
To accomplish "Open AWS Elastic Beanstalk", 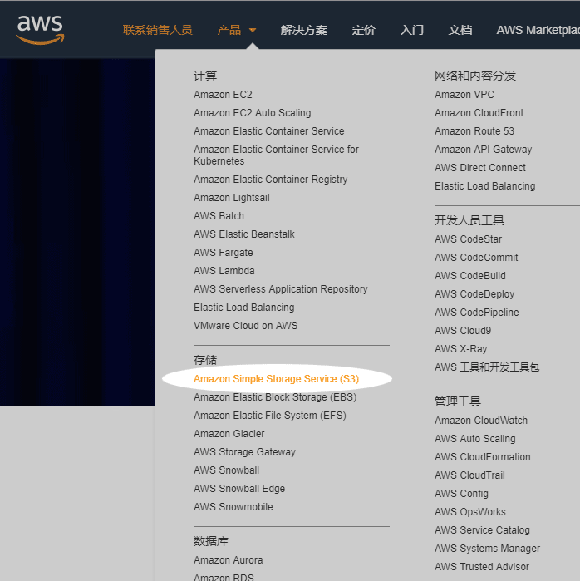I will [244, 234].
